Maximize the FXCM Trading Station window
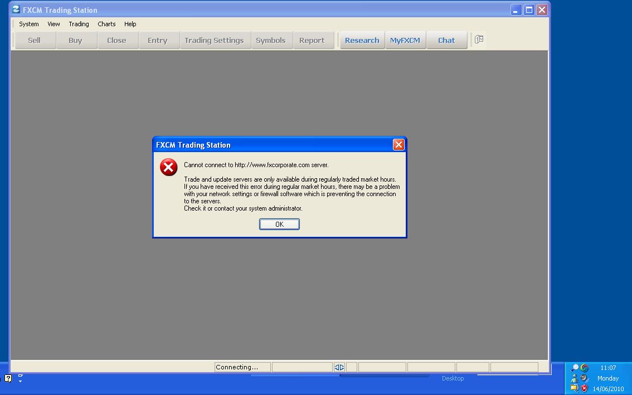Viewport: 632px width, 395px height. (x=529, y=9)
